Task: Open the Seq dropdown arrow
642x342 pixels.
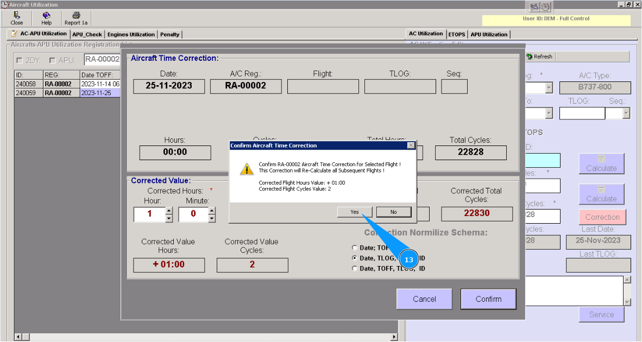Action: click(626, 113)
